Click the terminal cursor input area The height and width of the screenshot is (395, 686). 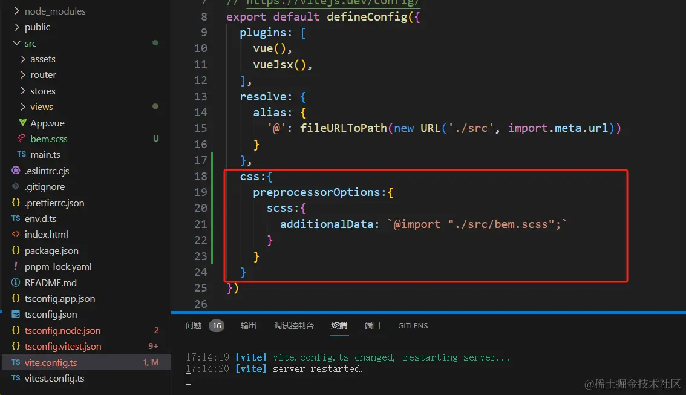[189, 379]
